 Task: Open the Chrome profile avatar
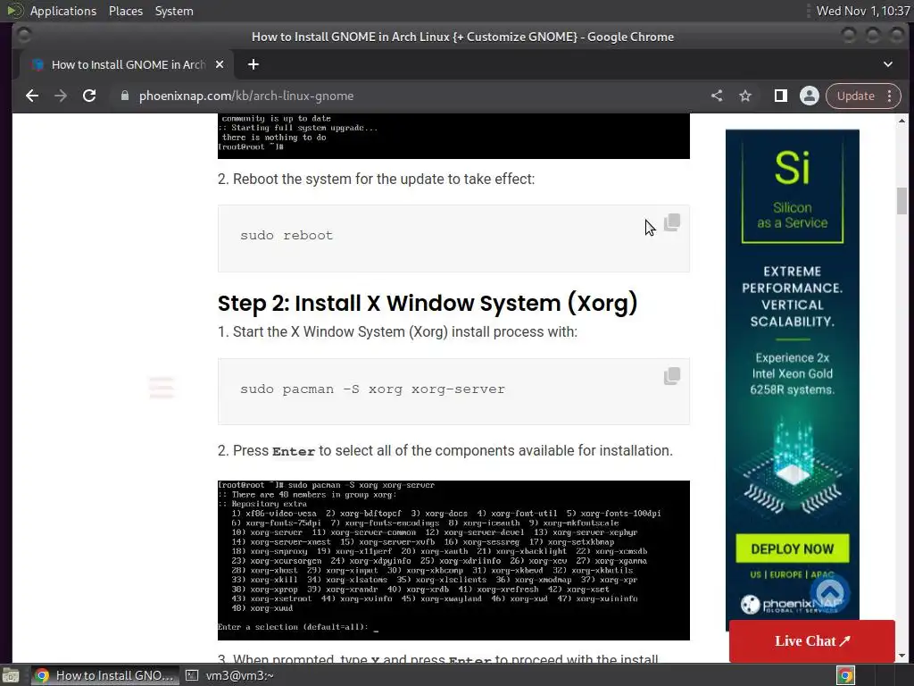pyautogui.click(x=809, y=96)
